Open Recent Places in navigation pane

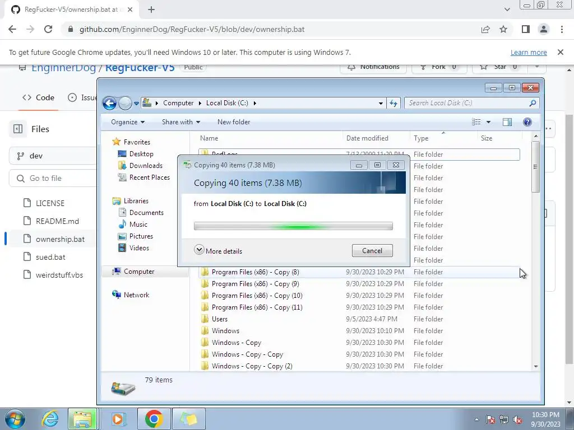pyautogui.click(x=149, y=177)
